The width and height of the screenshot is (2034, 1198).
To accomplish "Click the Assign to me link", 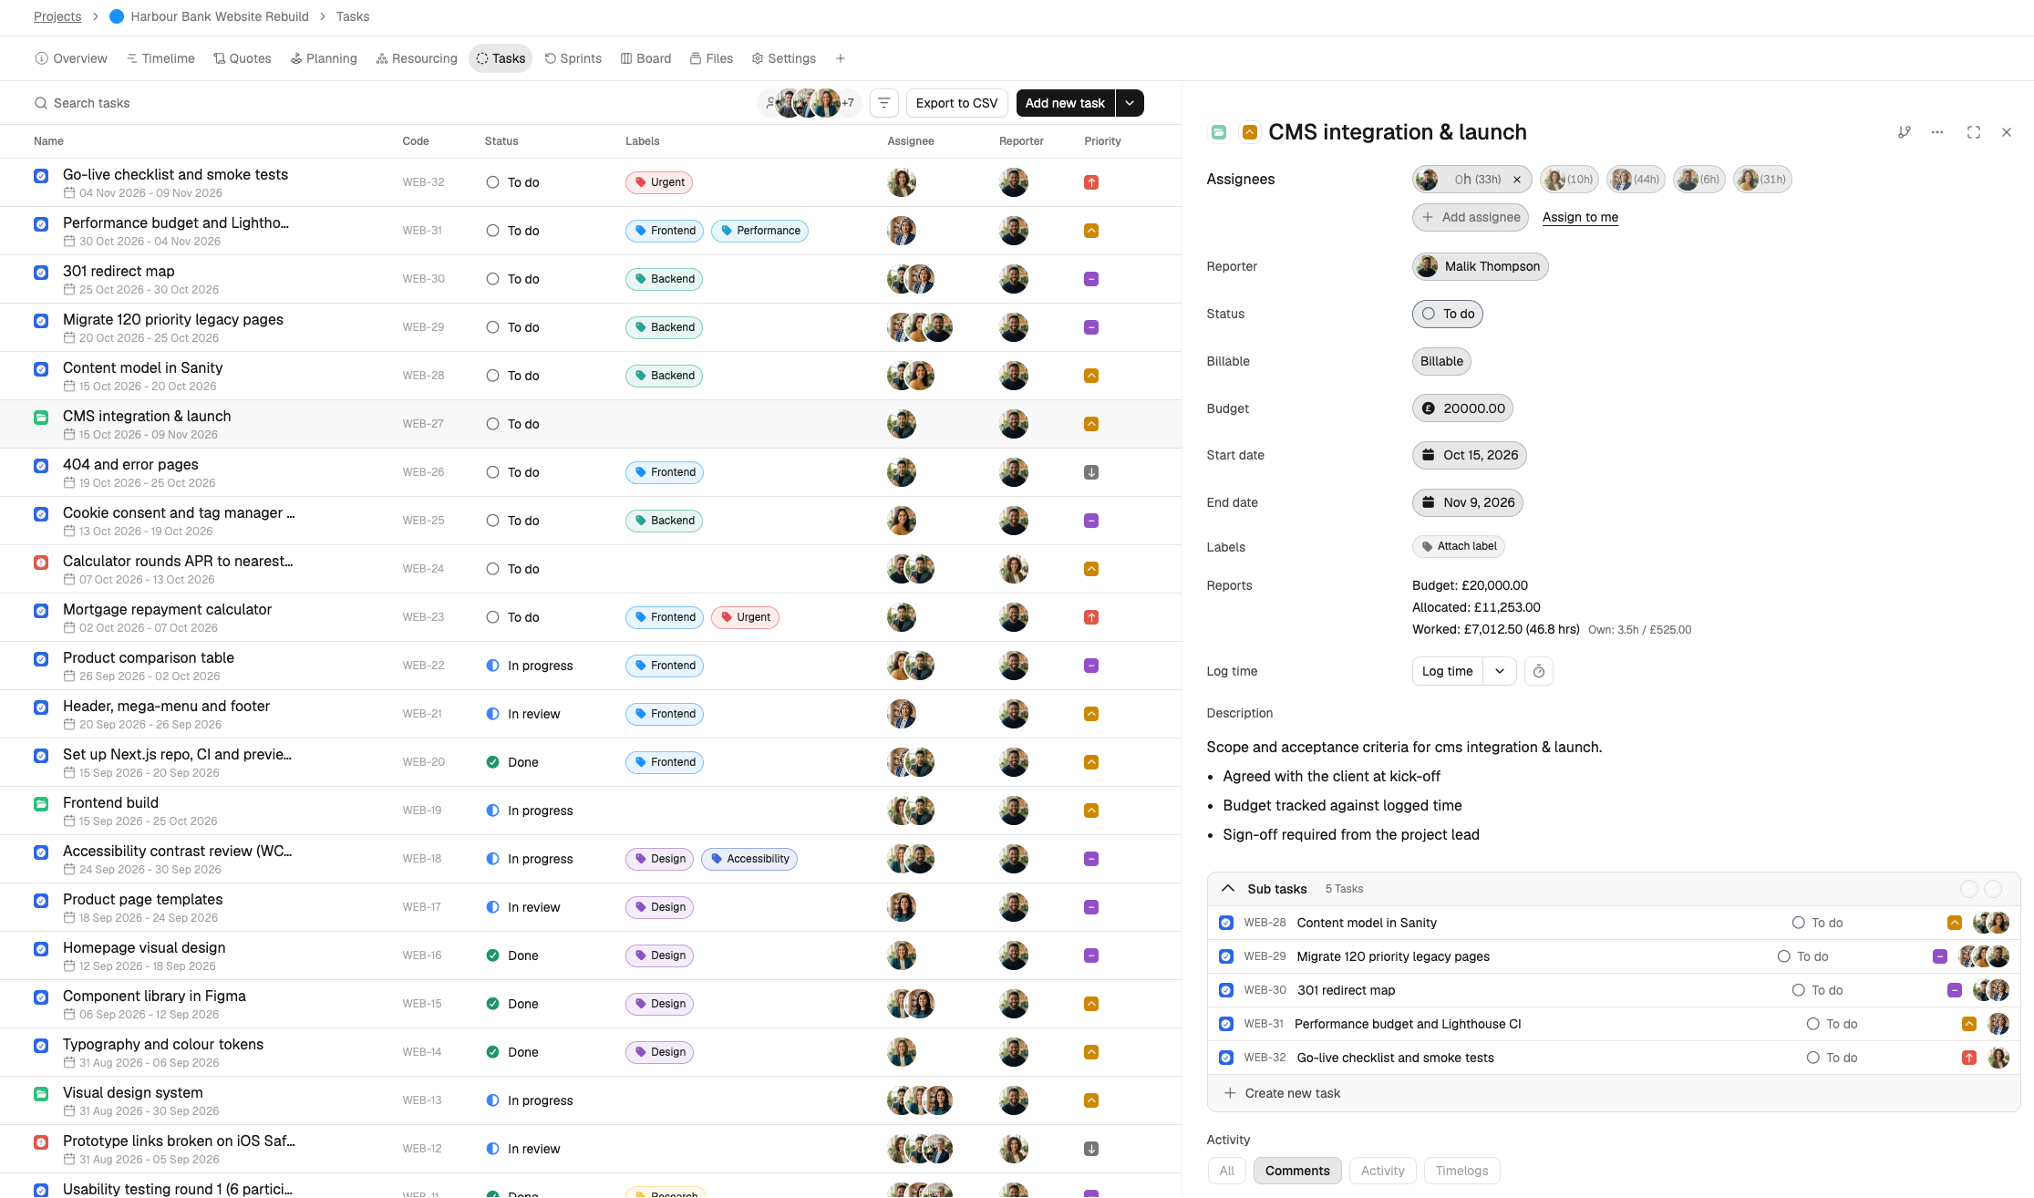I will (x=1580, y=217).
